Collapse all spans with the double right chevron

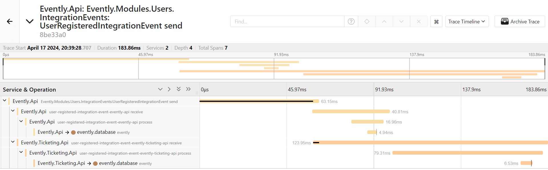pyautogui.click(x=188, y=89)
